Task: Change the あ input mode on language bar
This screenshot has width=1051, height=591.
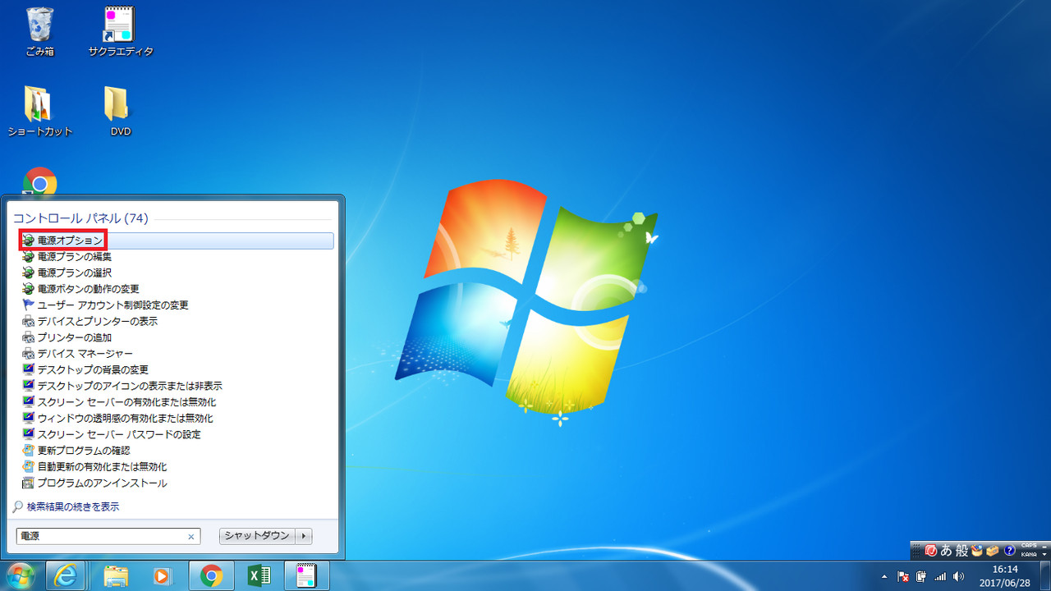Action: pos(946,551)
